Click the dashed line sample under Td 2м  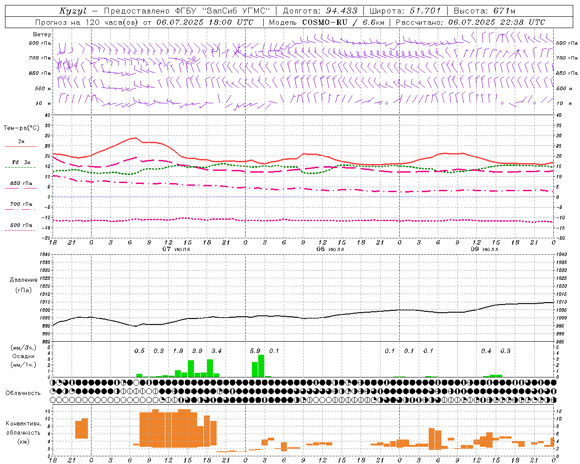click(x=20, y=168)
